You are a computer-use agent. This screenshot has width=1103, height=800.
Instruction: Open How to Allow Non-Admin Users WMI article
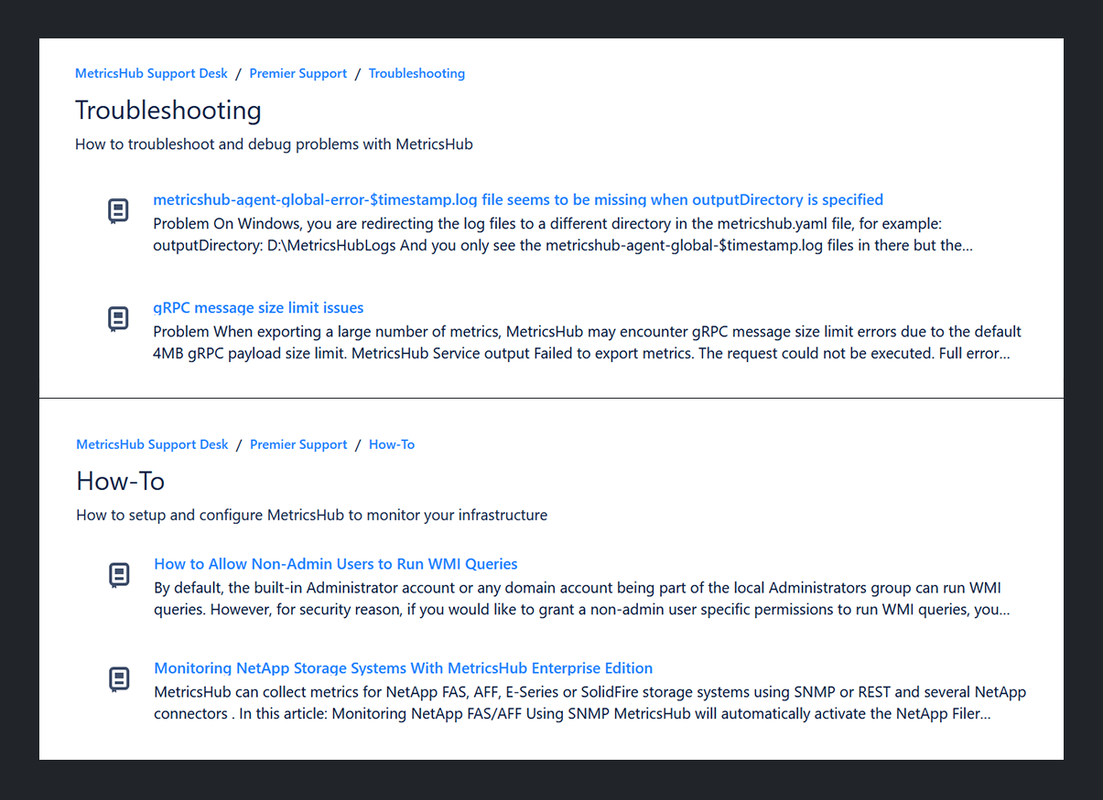[336, 564]
